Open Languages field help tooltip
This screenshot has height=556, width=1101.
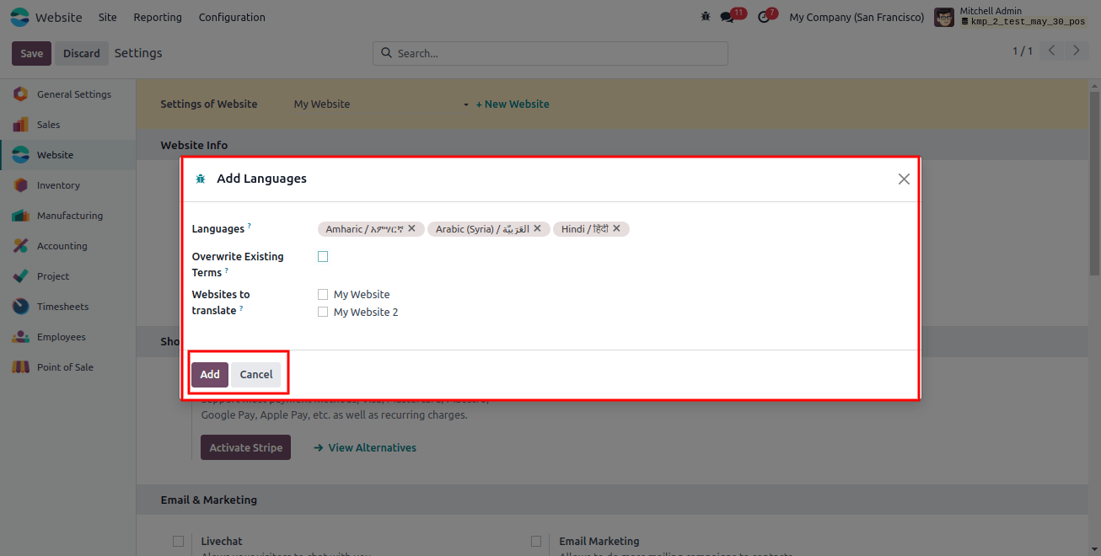point(249,226)
